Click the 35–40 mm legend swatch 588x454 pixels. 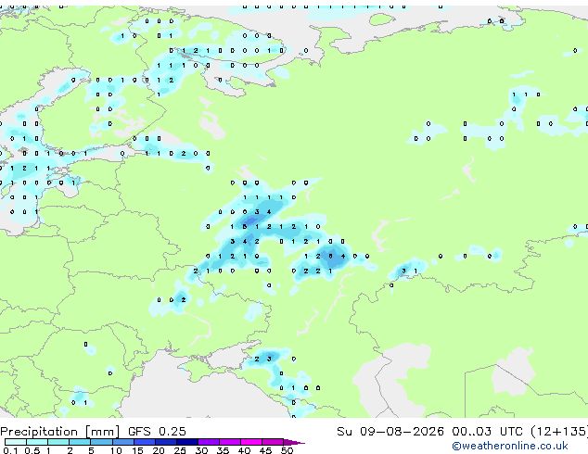230,442
